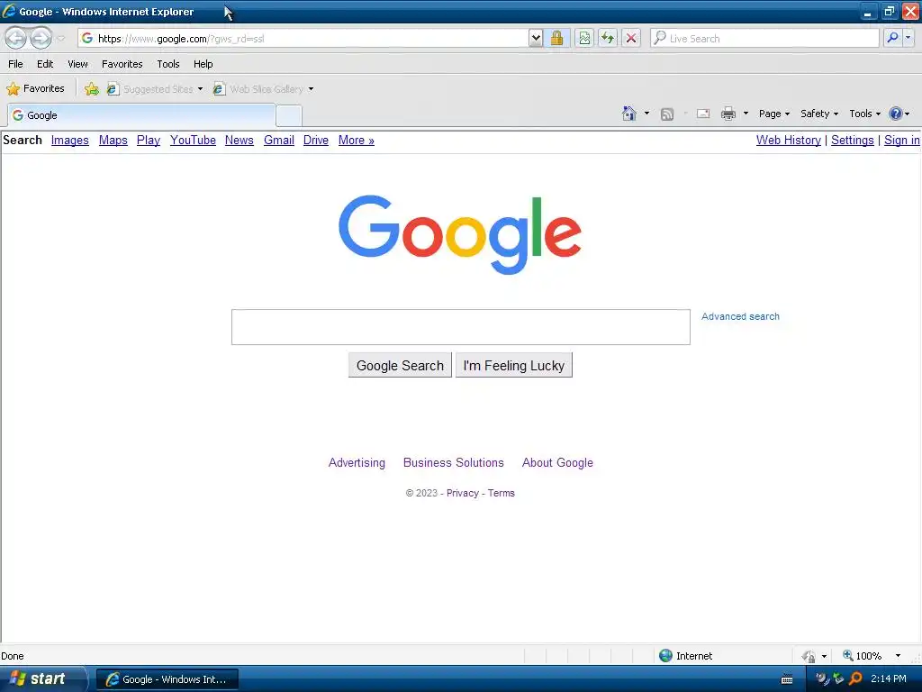Image resolution: width=922 pixels, height=692 pixels.
Task: Open Google Settings link
Action: [852, 140]
